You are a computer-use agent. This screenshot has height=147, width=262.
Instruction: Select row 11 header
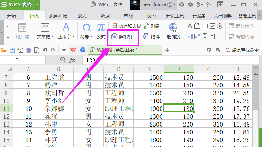6,109
